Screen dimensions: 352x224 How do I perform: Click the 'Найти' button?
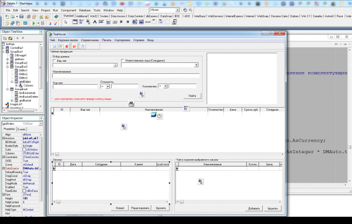tap(192, 96)
